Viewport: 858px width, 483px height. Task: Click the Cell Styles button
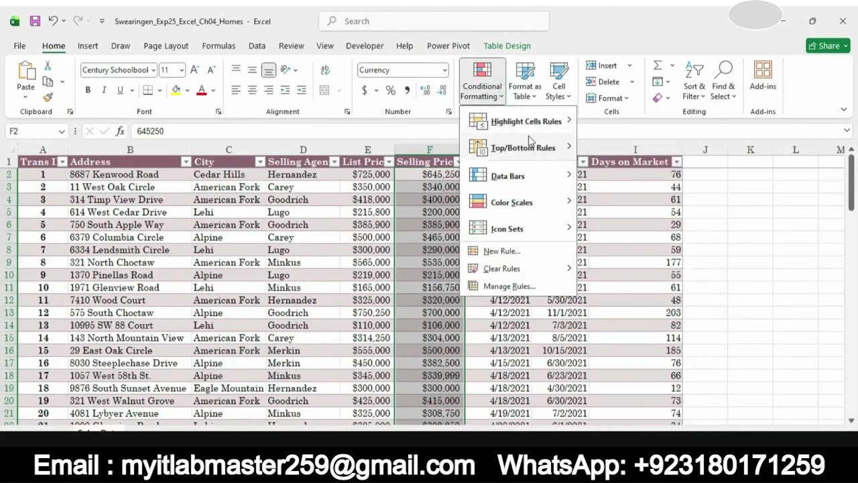point(559,80)
